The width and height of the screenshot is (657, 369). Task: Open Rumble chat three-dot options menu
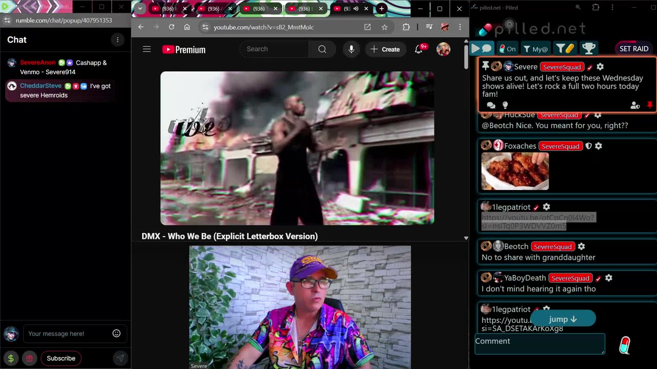[118, 40]
